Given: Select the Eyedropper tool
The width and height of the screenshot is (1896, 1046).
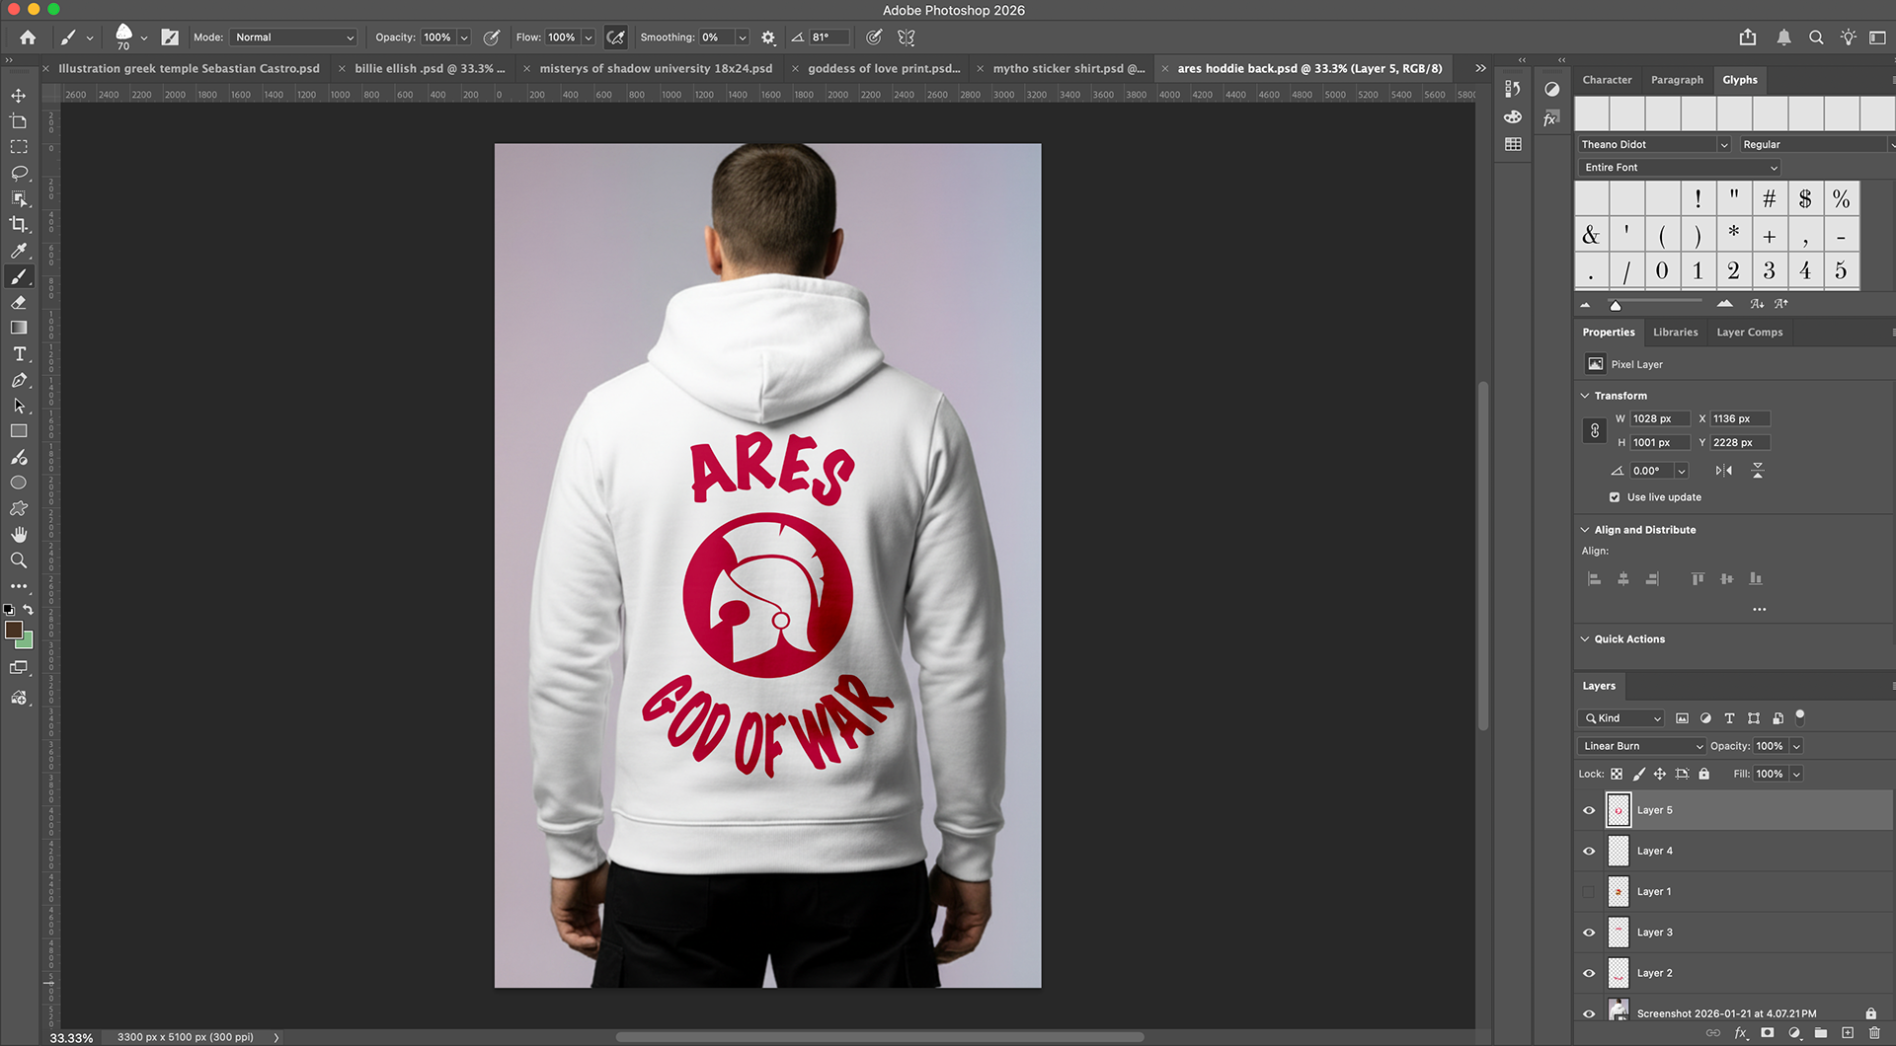Looking at the screenshot, I should [19, 251].
